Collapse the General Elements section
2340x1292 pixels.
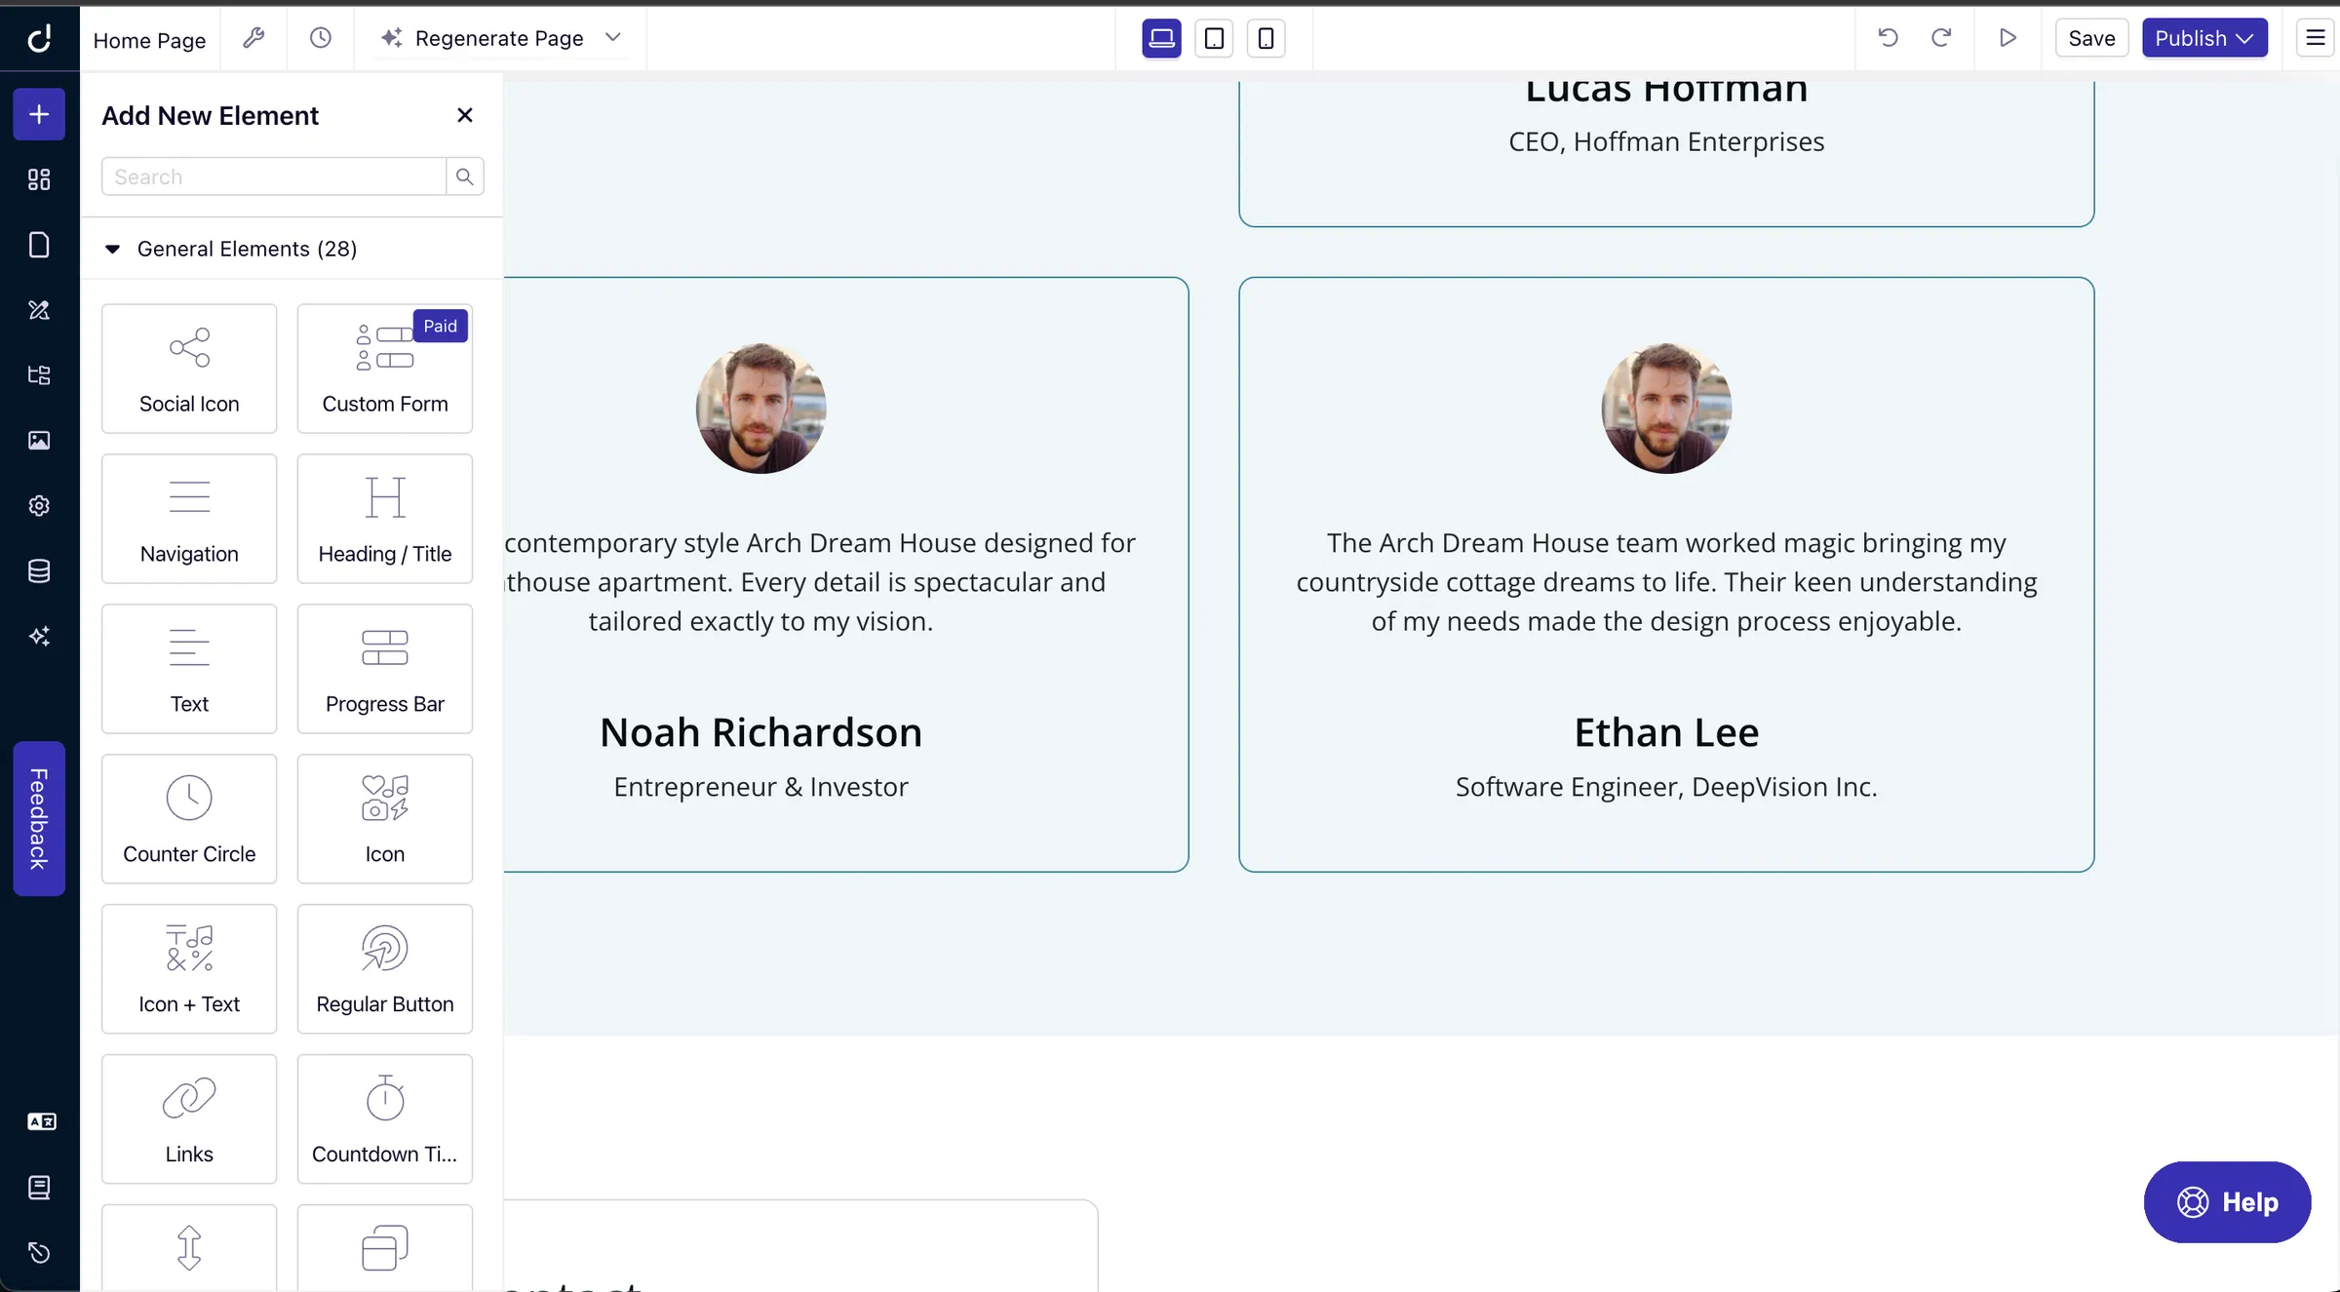113,249
